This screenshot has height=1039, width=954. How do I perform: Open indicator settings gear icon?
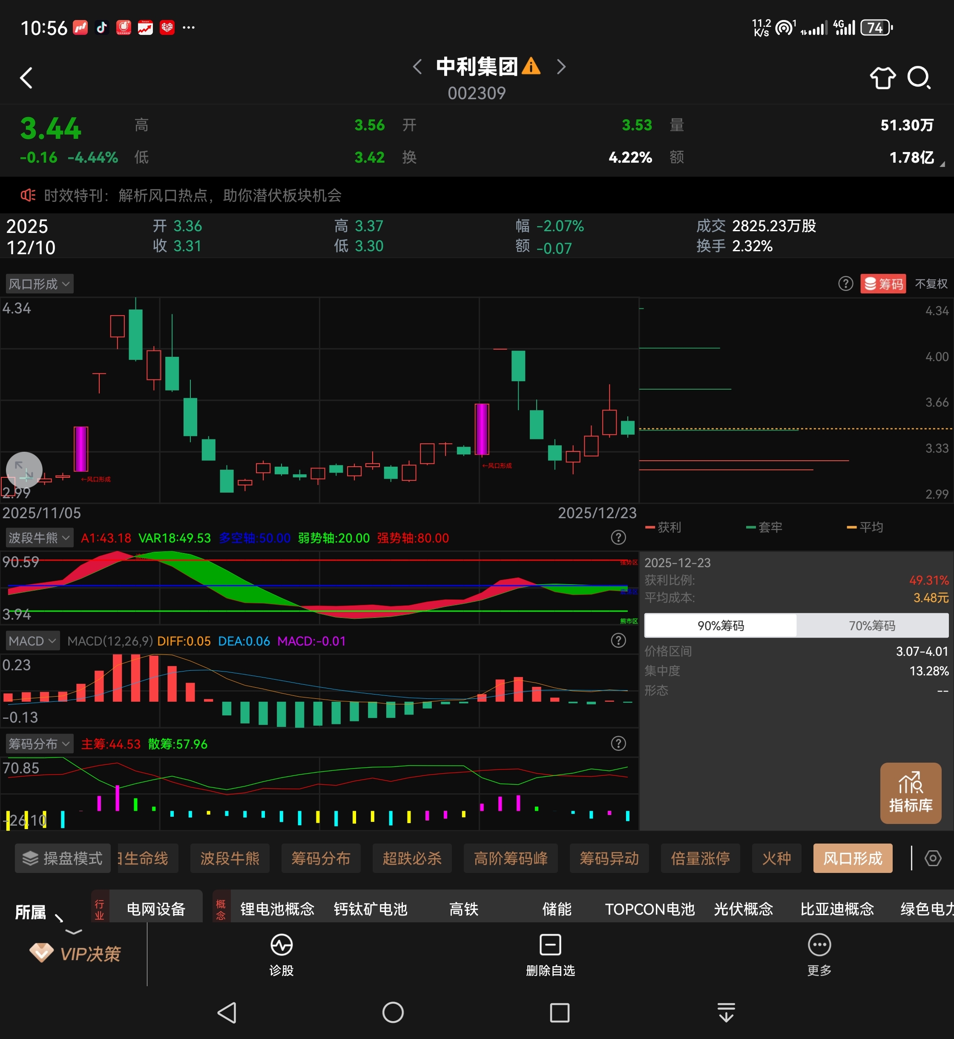932,858
